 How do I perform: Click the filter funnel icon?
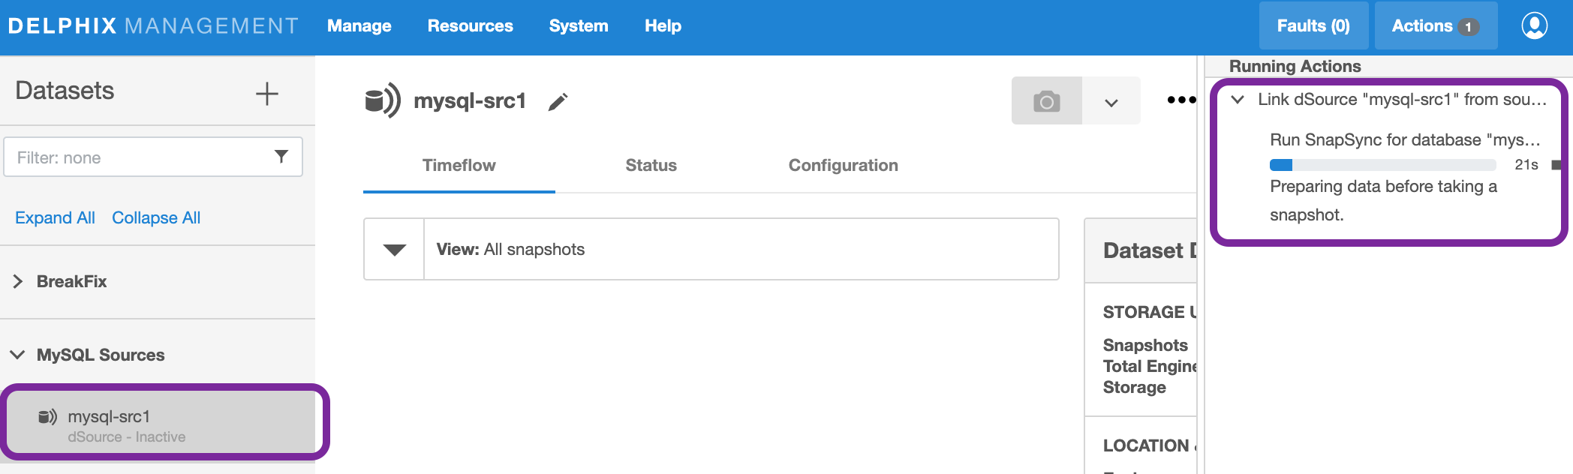point(281,157)
